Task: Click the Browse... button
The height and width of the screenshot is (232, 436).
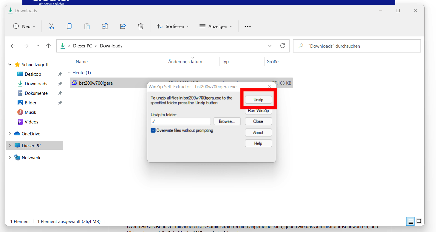Action: point(227,121)
